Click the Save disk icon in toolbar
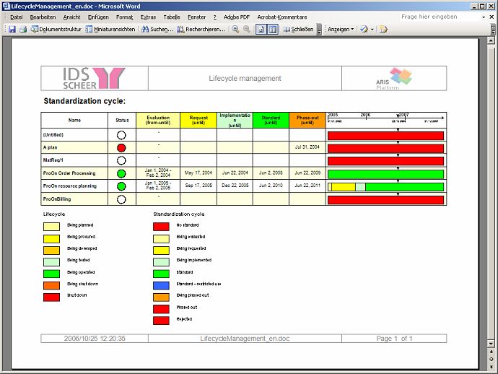 click(x=12, y=30)
